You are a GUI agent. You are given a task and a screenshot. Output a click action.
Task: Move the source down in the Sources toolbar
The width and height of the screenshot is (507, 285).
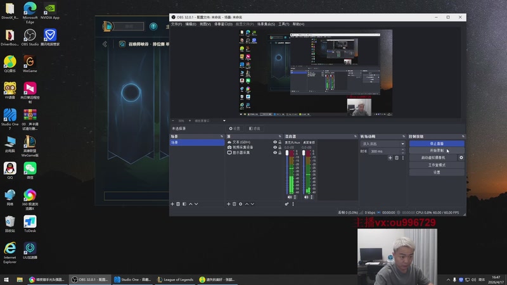(x=252, y=204)
